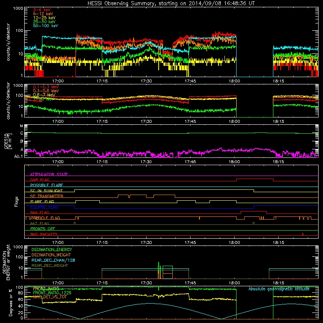Select the SC_IN_SUNLIGHT flag label
Screen dimensions: 323x323
pyautogui.click(x=46, y=191)
